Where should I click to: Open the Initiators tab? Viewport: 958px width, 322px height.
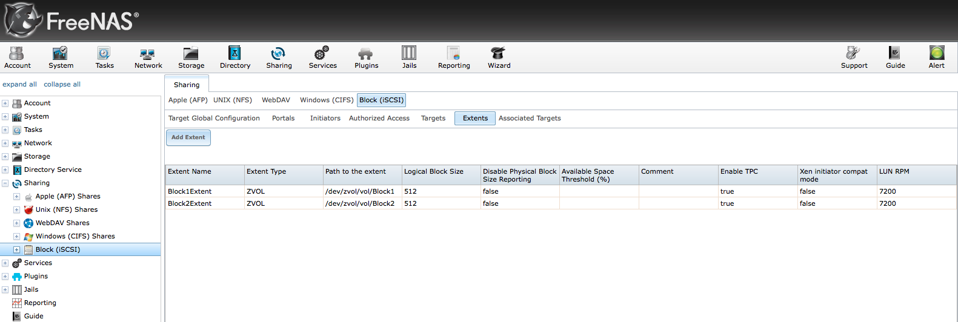click(x=325, y=118)
